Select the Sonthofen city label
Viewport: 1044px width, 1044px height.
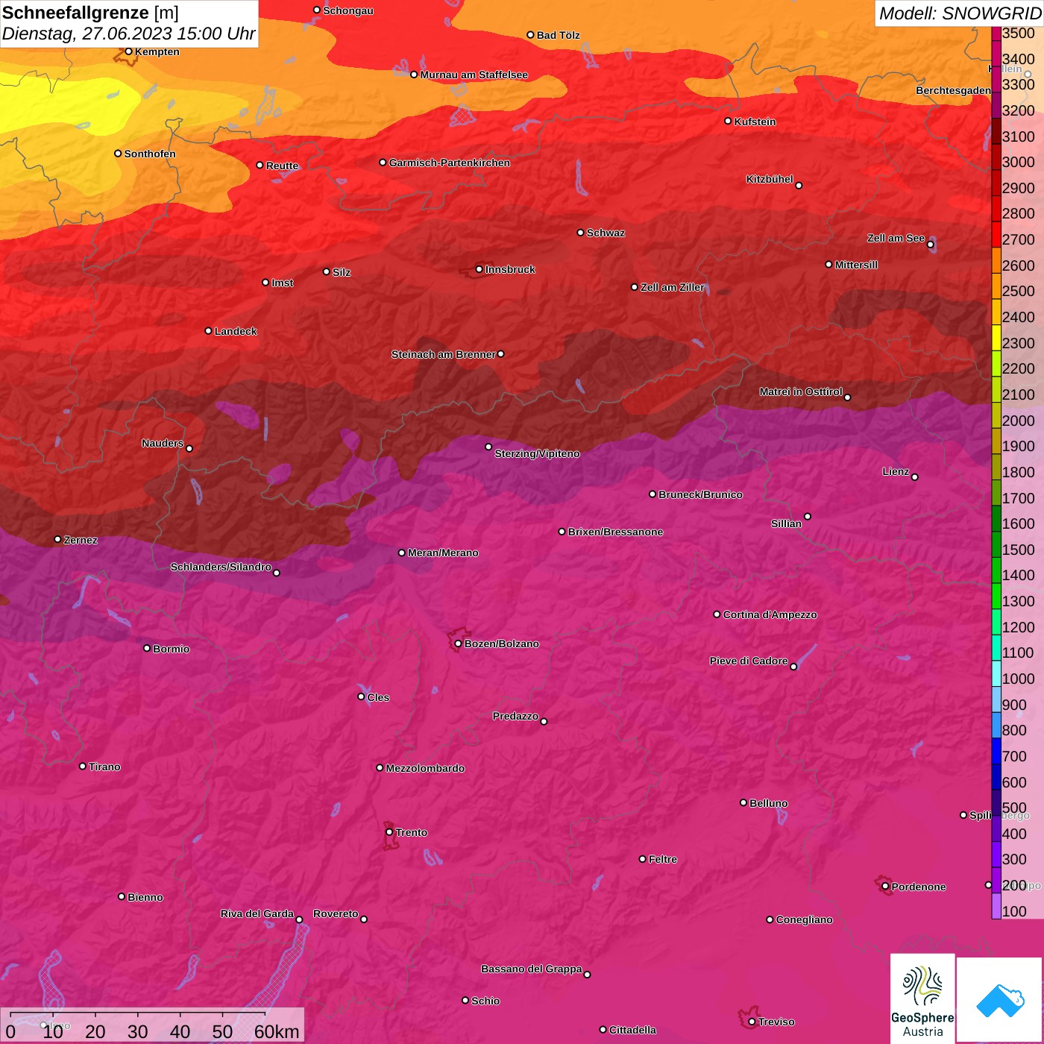[x=150, y=154]
